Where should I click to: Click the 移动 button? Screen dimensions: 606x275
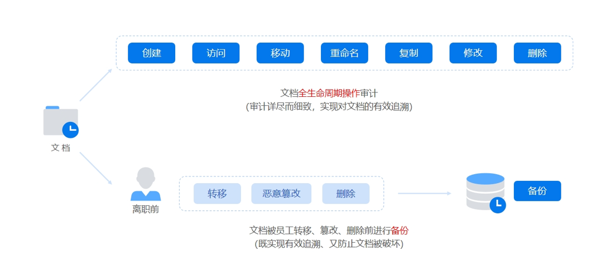pyautogui.click(x=280, y=53)
